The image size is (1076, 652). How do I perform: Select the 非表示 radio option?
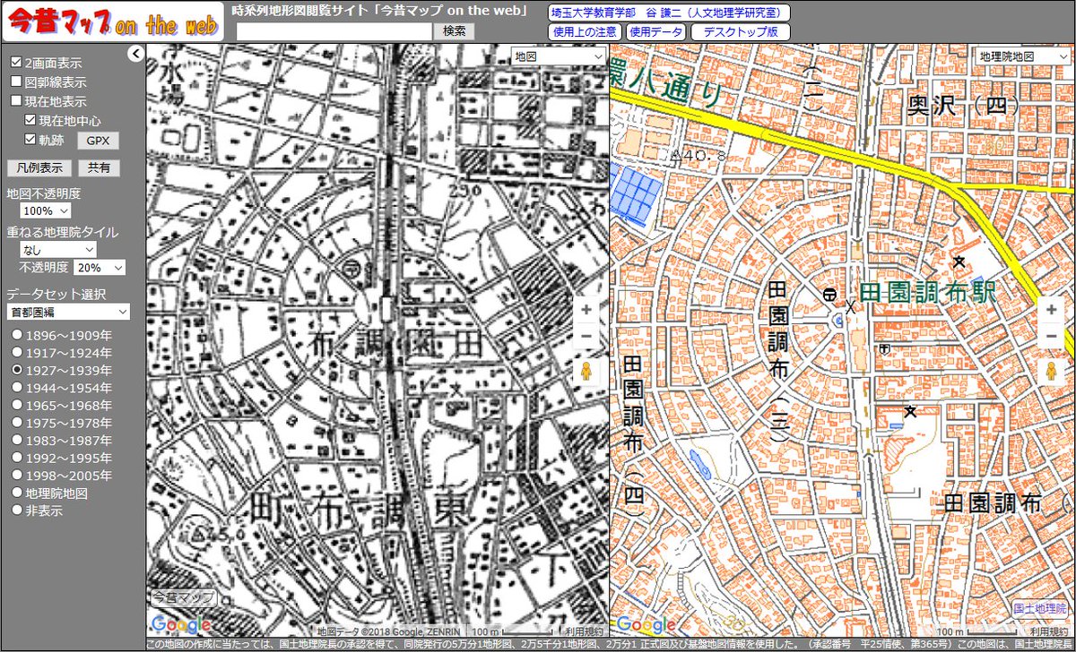click(16, 509)
